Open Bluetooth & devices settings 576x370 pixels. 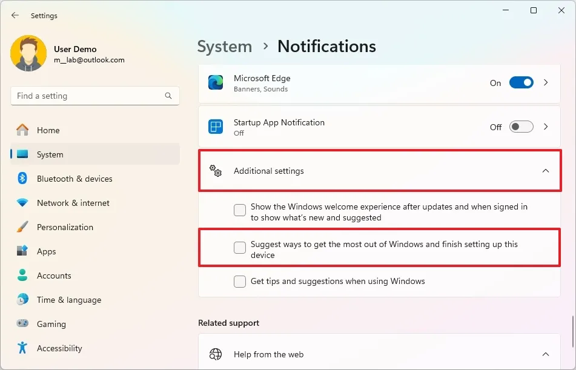[x=74, y=179]
